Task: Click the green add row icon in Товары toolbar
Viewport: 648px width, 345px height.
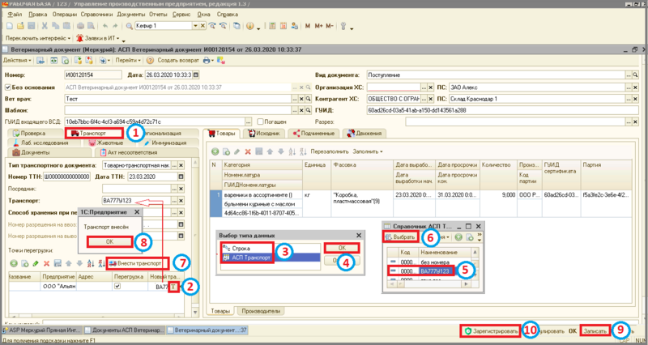Action: 214,151
